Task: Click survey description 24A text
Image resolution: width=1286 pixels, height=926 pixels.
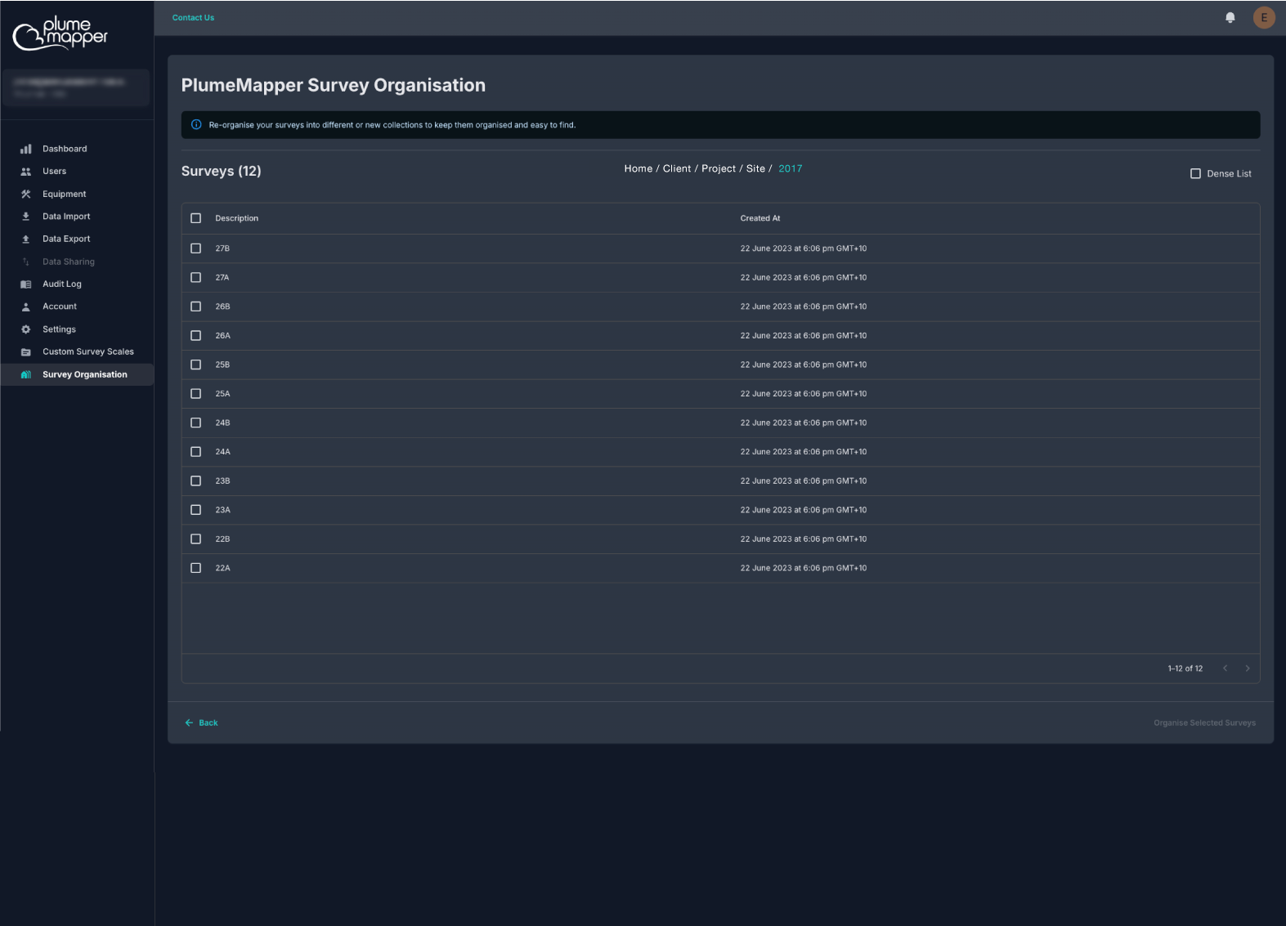Action: [222, 452]
